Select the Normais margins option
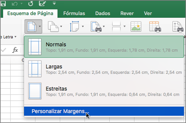Viewport: 186px width, 123px height. [104, 47]
